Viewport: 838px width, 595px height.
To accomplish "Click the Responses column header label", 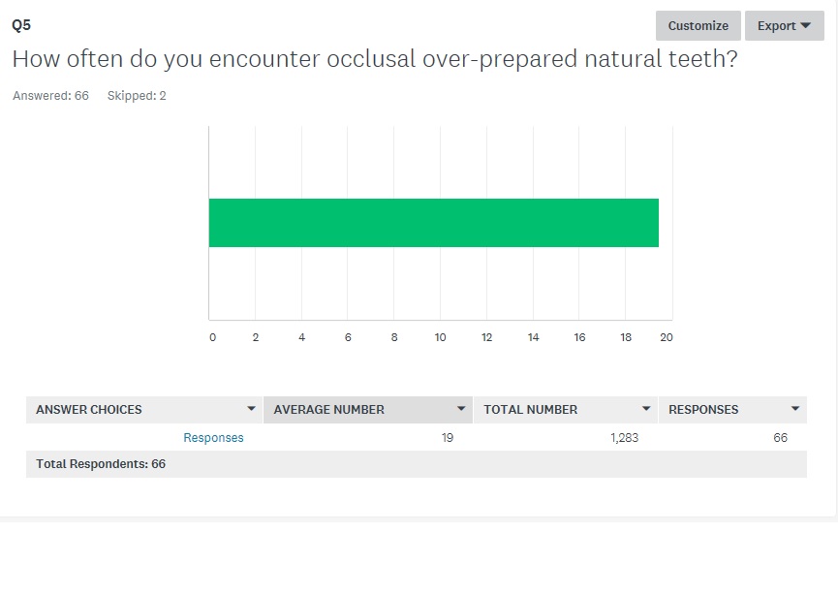I will [703, 410].
